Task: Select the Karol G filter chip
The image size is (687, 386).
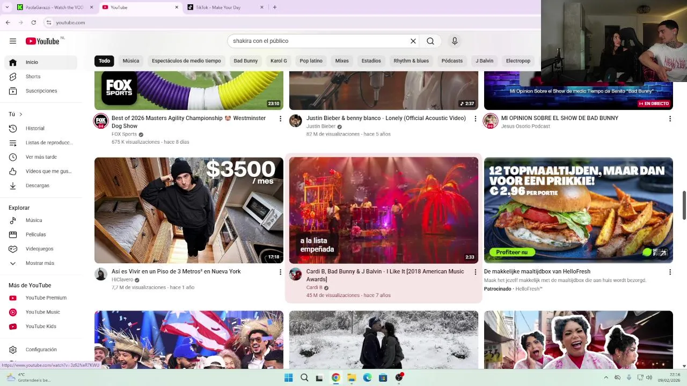Action: click(x=279, y=61)
